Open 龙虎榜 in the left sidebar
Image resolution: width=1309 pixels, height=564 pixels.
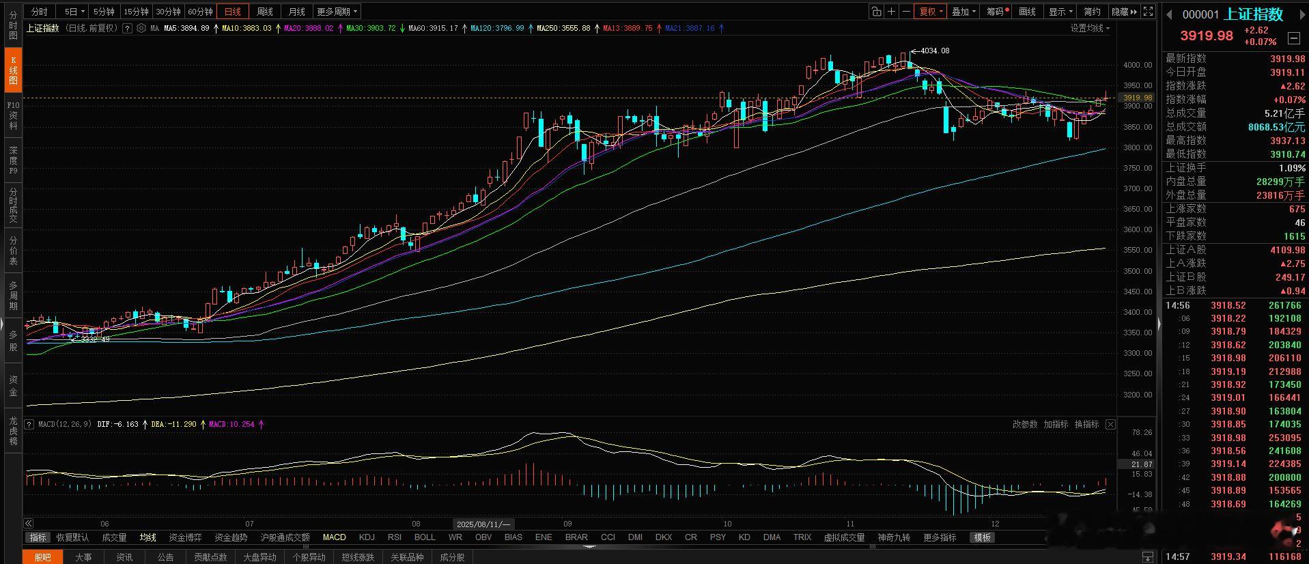(x=13, y=431)
